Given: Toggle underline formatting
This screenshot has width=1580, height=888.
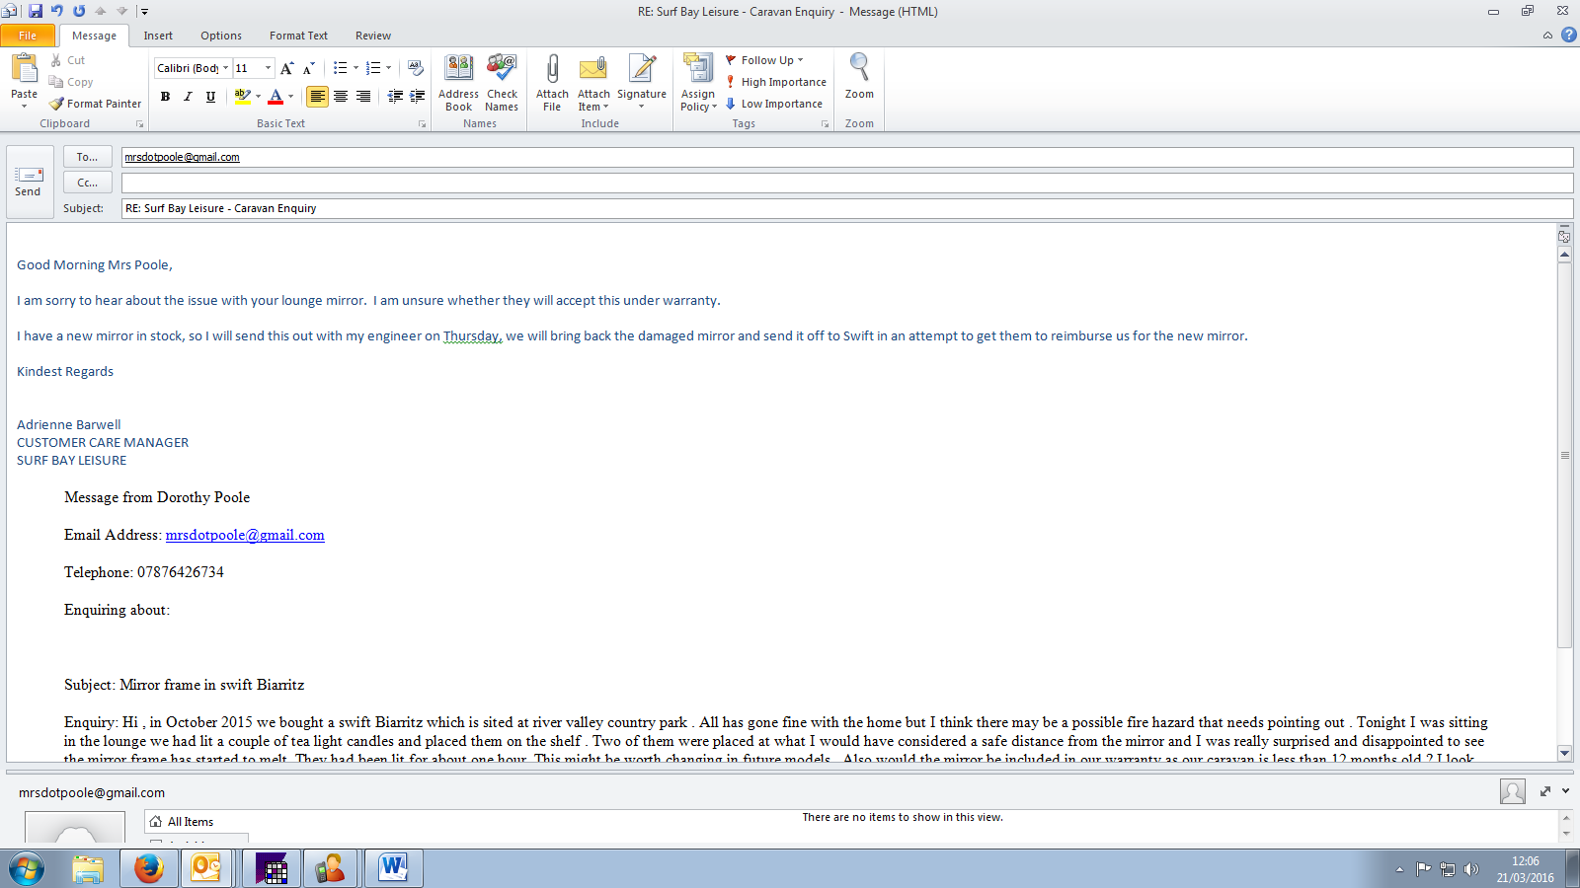Looking at the screenshot, I should click(210, 97).
